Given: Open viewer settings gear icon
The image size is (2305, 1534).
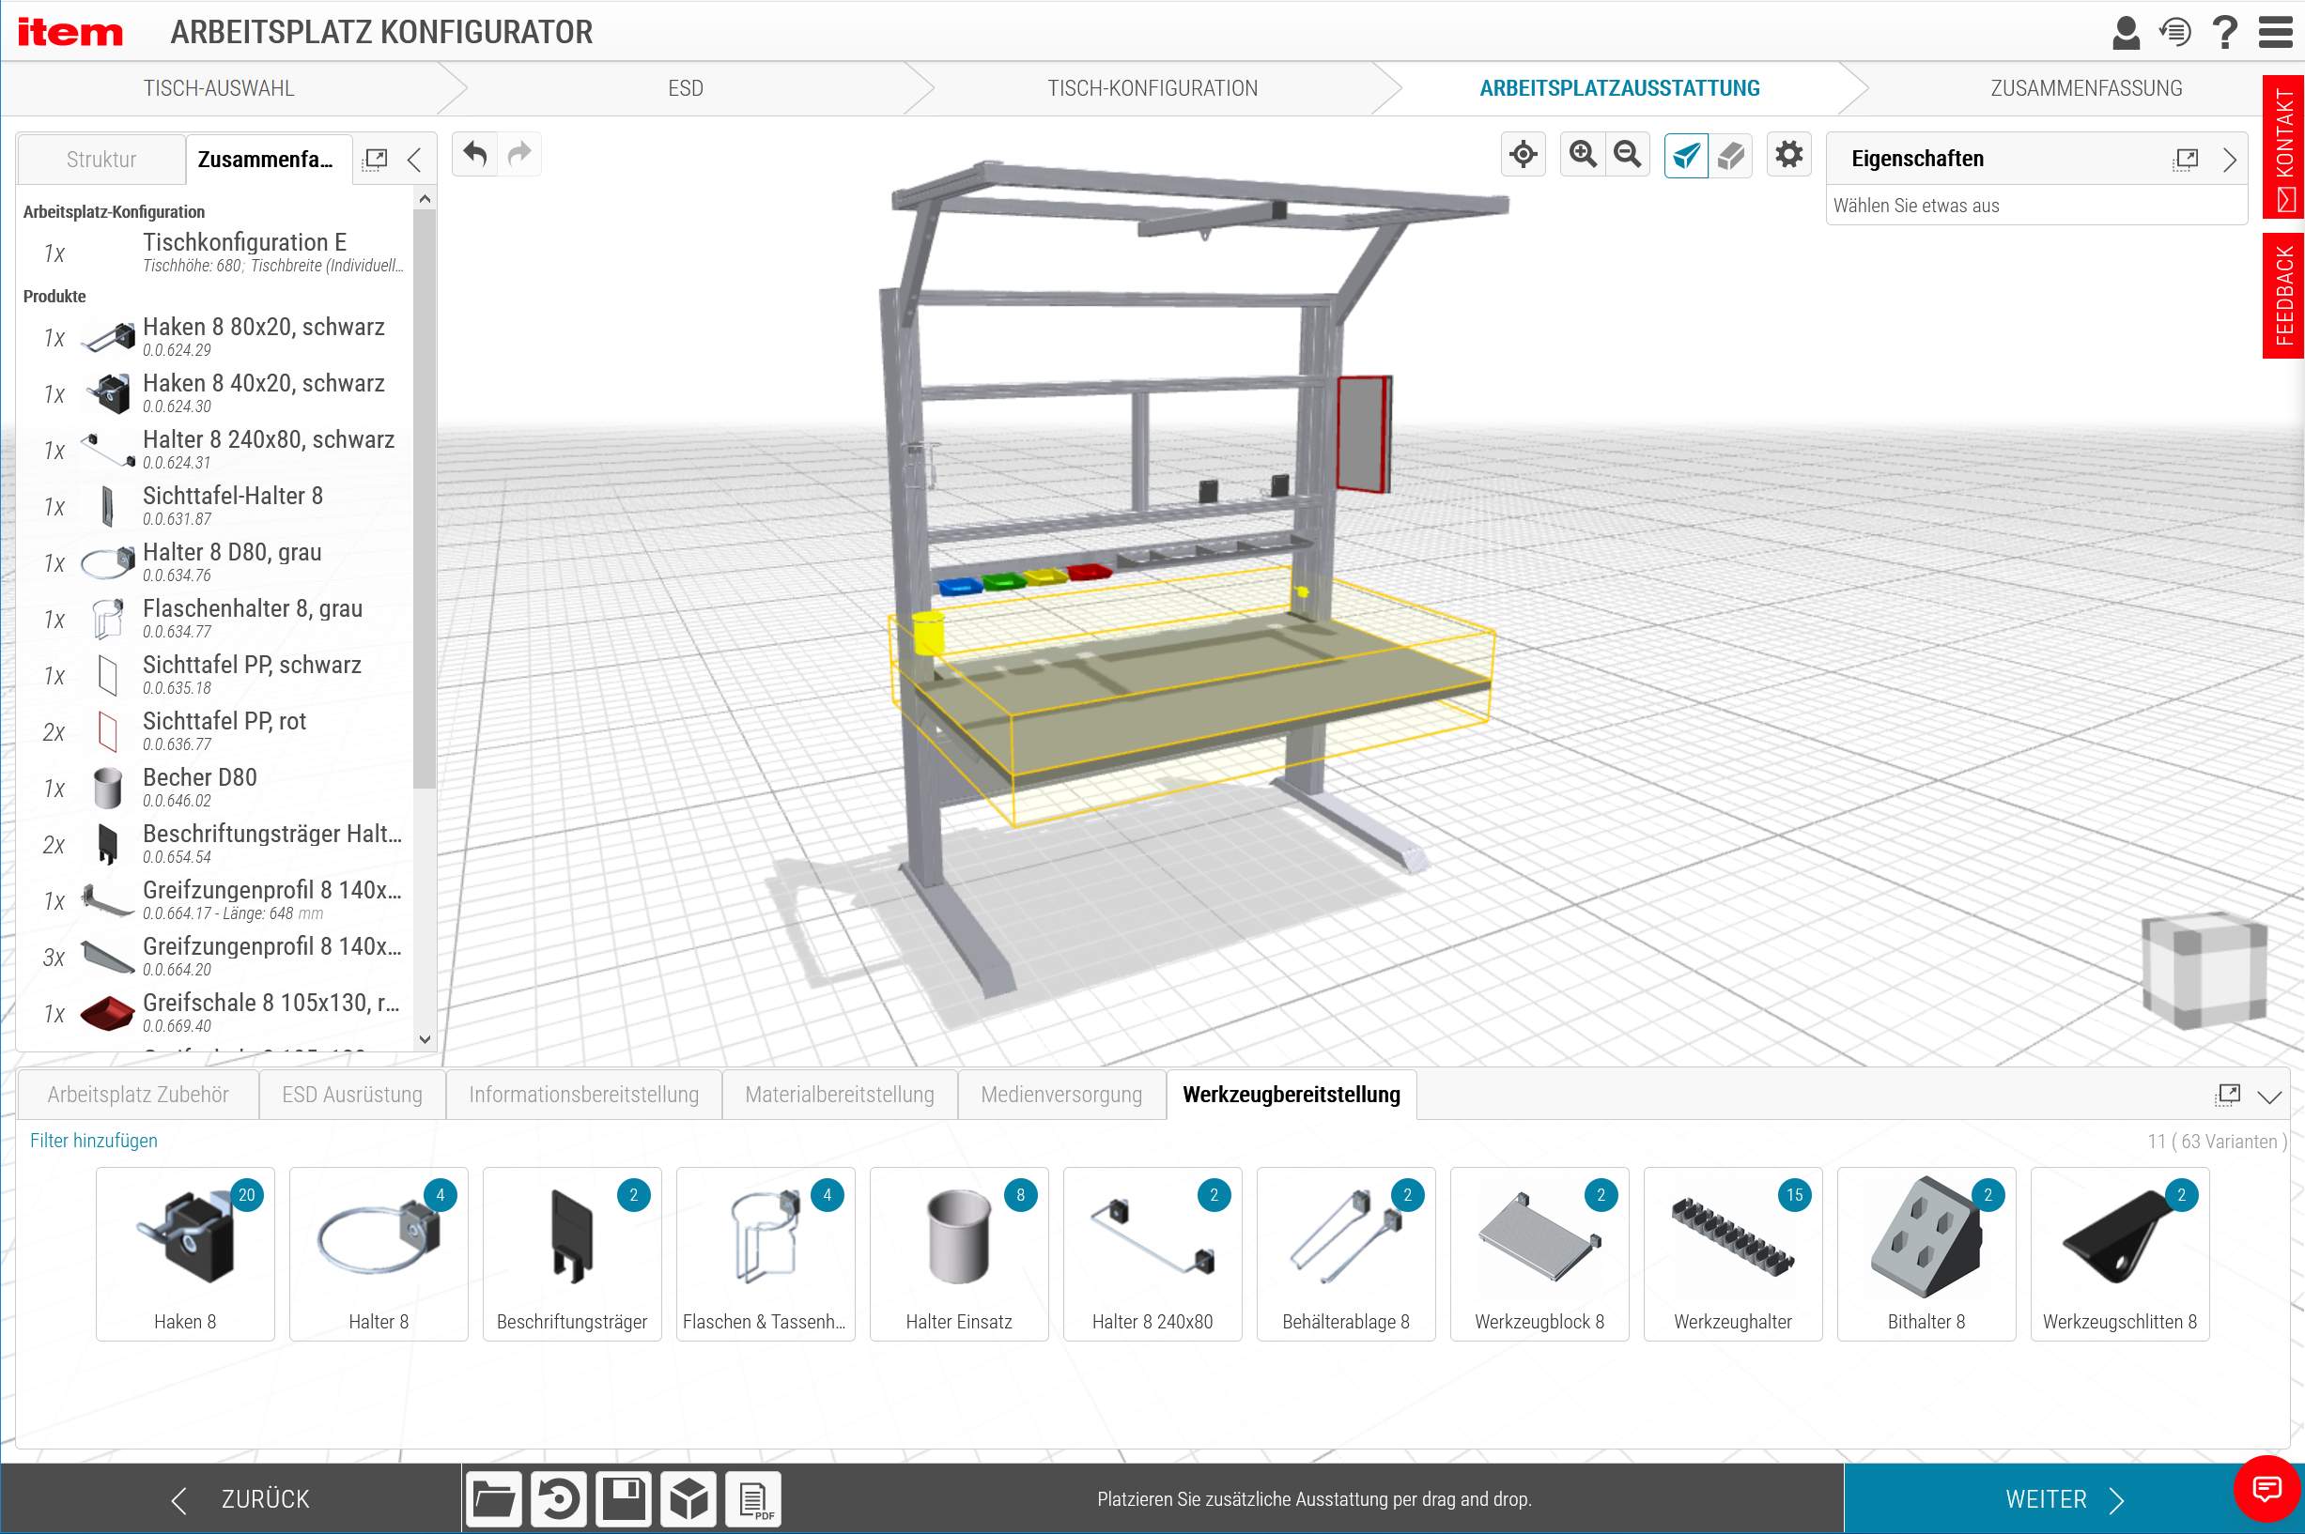Looking at the screenshot, I should pyautogui.click(x=1788, y=155).
